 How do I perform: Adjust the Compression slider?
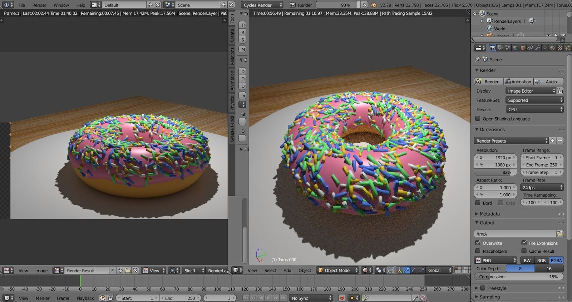[x=518, y=277]
